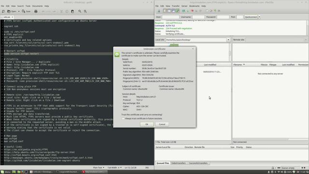Viewport: 309px width, 174px height.
Task: Click the binoculars file search icon
Action: coord(219,11)
